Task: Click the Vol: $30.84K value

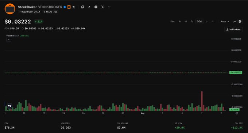Action: tap(78, 28)
